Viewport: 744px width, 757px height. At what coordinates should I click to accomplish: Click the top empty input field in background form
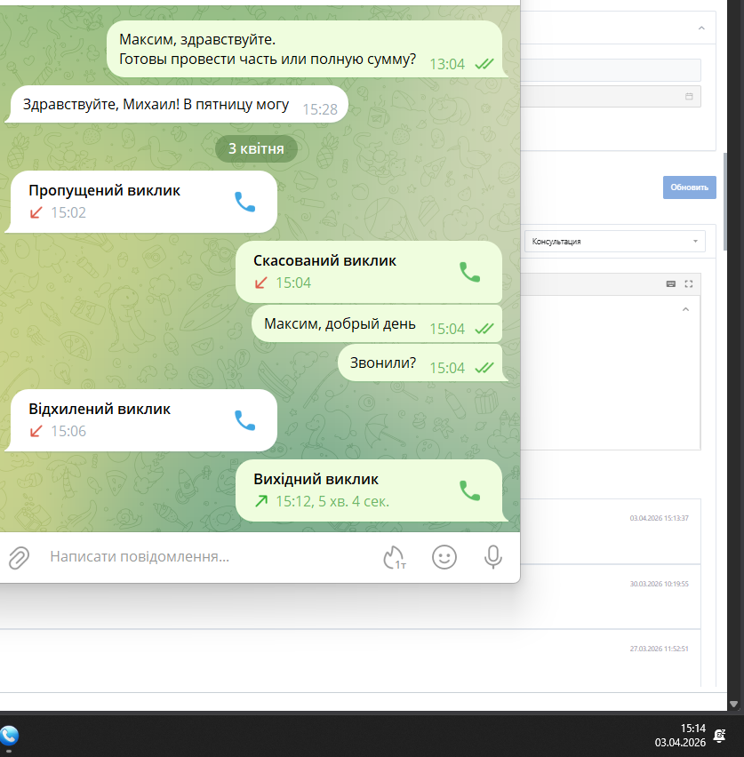[611, 70]
